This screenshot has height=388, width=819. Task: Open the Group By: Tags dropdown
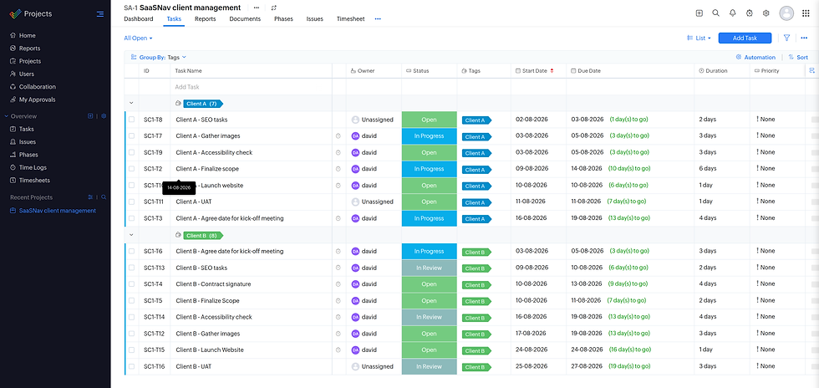158,58
